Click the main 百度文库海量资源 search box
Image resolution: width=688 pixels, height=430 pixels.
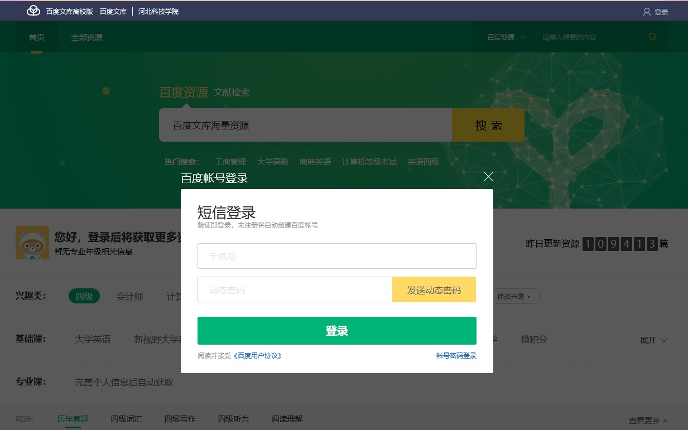pos(305,125)
